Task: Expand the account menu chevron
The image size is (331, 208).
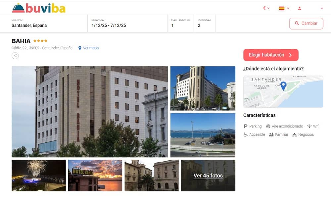Action: coord(322,8)
